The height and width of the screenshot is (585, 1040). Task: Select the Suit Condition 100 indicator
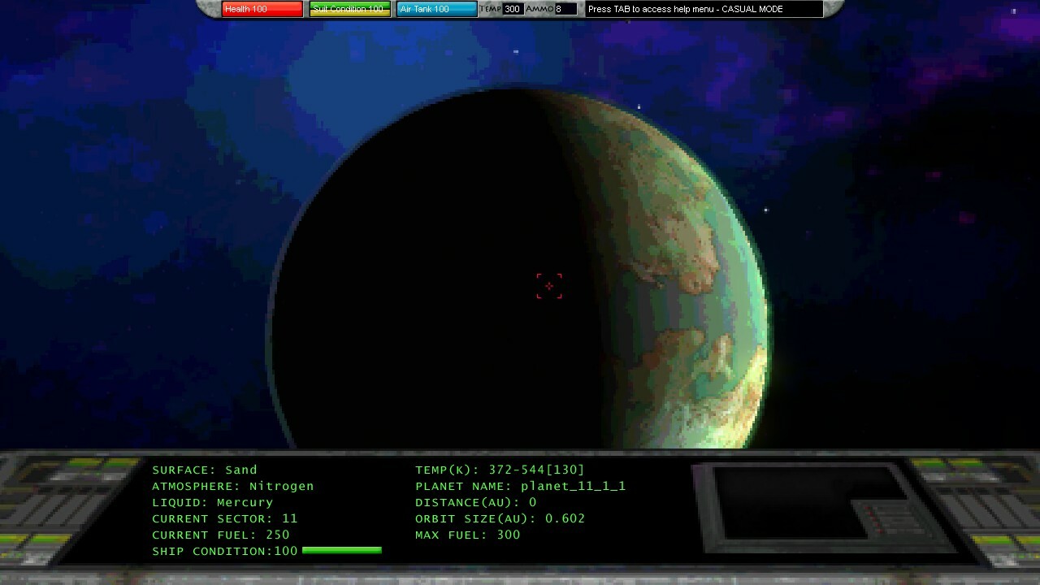coord(349,9)
